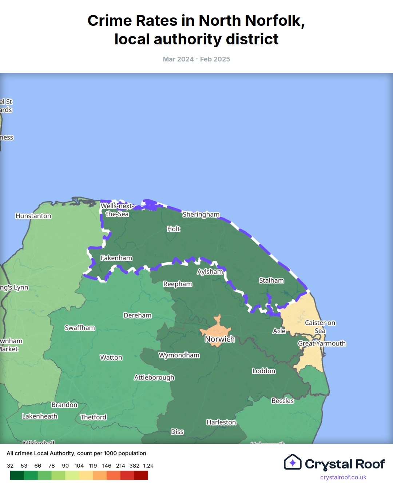Select the Fakenham town label
Image resolution: width=393 pixels, height=491 pixels.
(116, 258)
